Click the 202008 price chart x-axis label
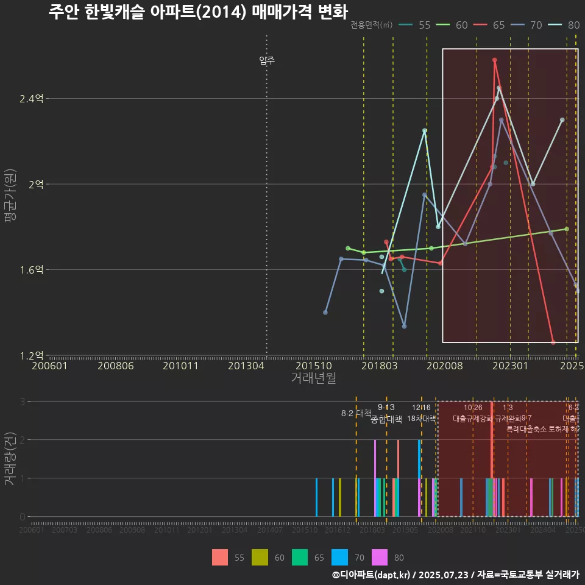 [445, 366]
